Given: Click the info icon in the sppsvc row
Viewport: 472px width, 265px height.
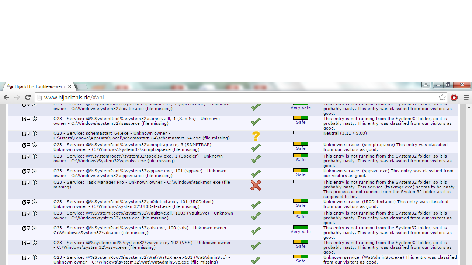Looking at the screenshot, I should [x=34, y=171].
